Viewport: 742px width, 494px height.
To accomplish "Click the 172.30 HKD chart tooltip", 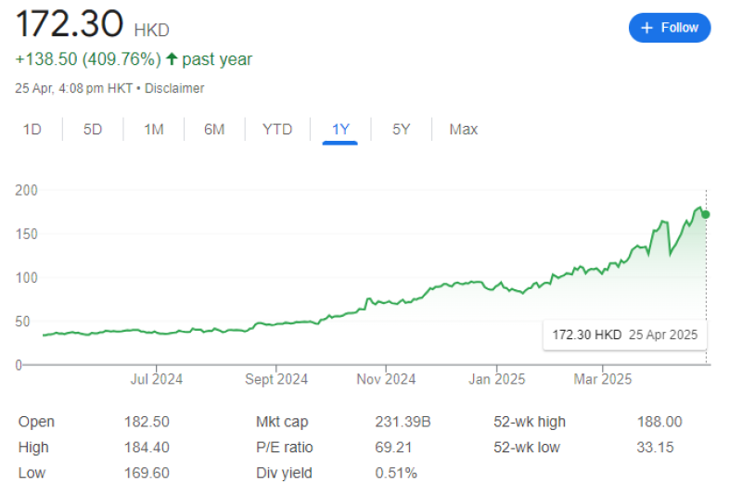I will tap(624, 335).
